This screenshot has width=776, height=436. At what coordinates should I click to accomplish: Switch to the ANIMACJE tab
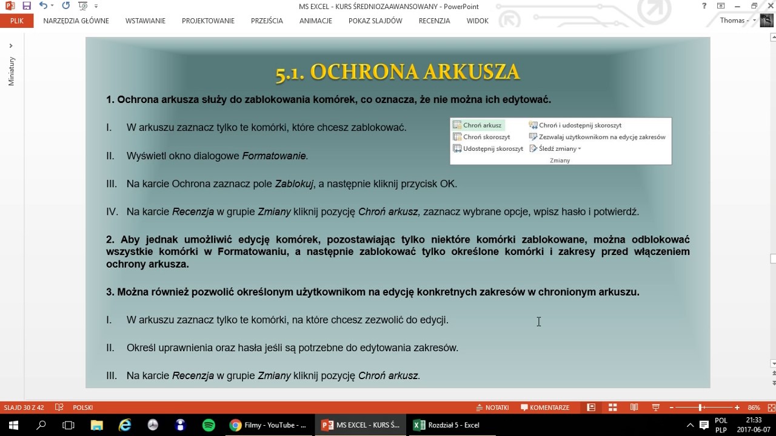[316, 21]
